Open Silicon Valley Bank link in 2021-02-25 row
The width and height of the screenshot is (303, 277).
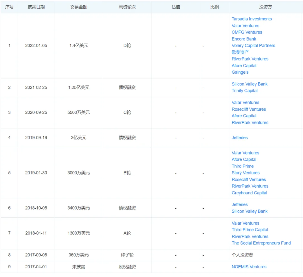pos(249,84)
